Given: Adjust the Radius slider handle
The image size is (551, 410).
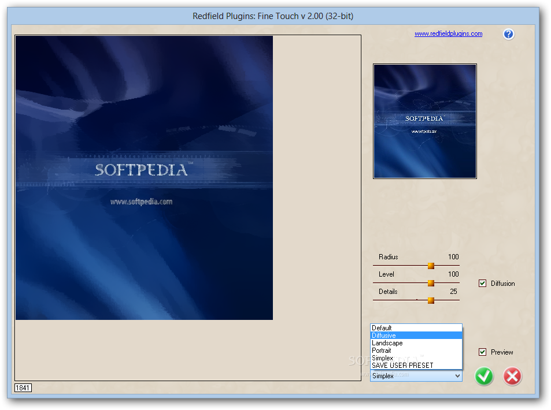Looking at the screenshot, I should click(431, 266).
